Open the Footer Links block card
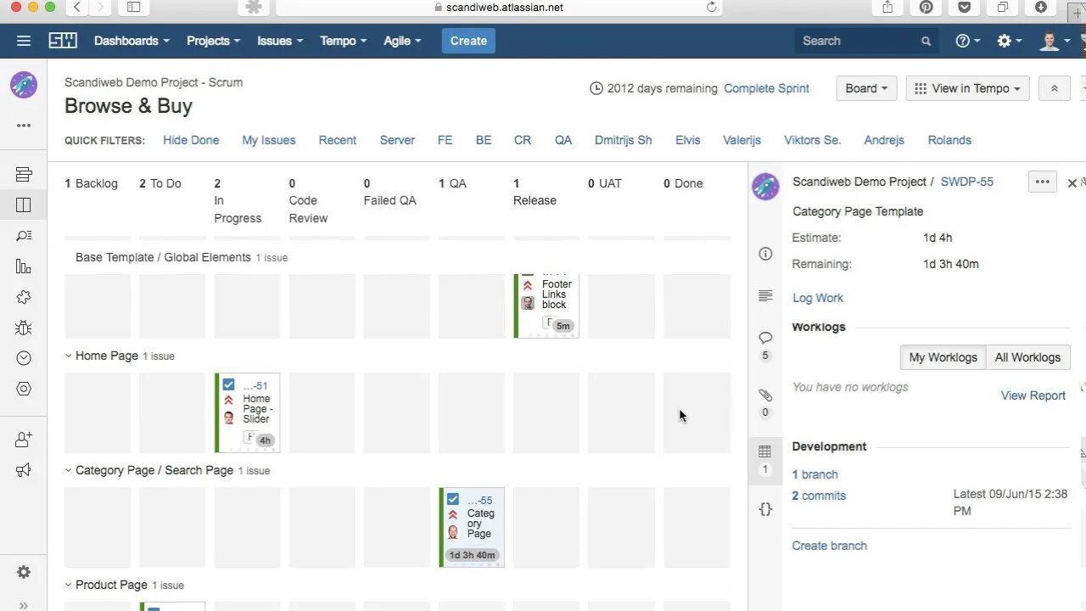Screen dimensions: 1086x611 (x=546, y=305)
